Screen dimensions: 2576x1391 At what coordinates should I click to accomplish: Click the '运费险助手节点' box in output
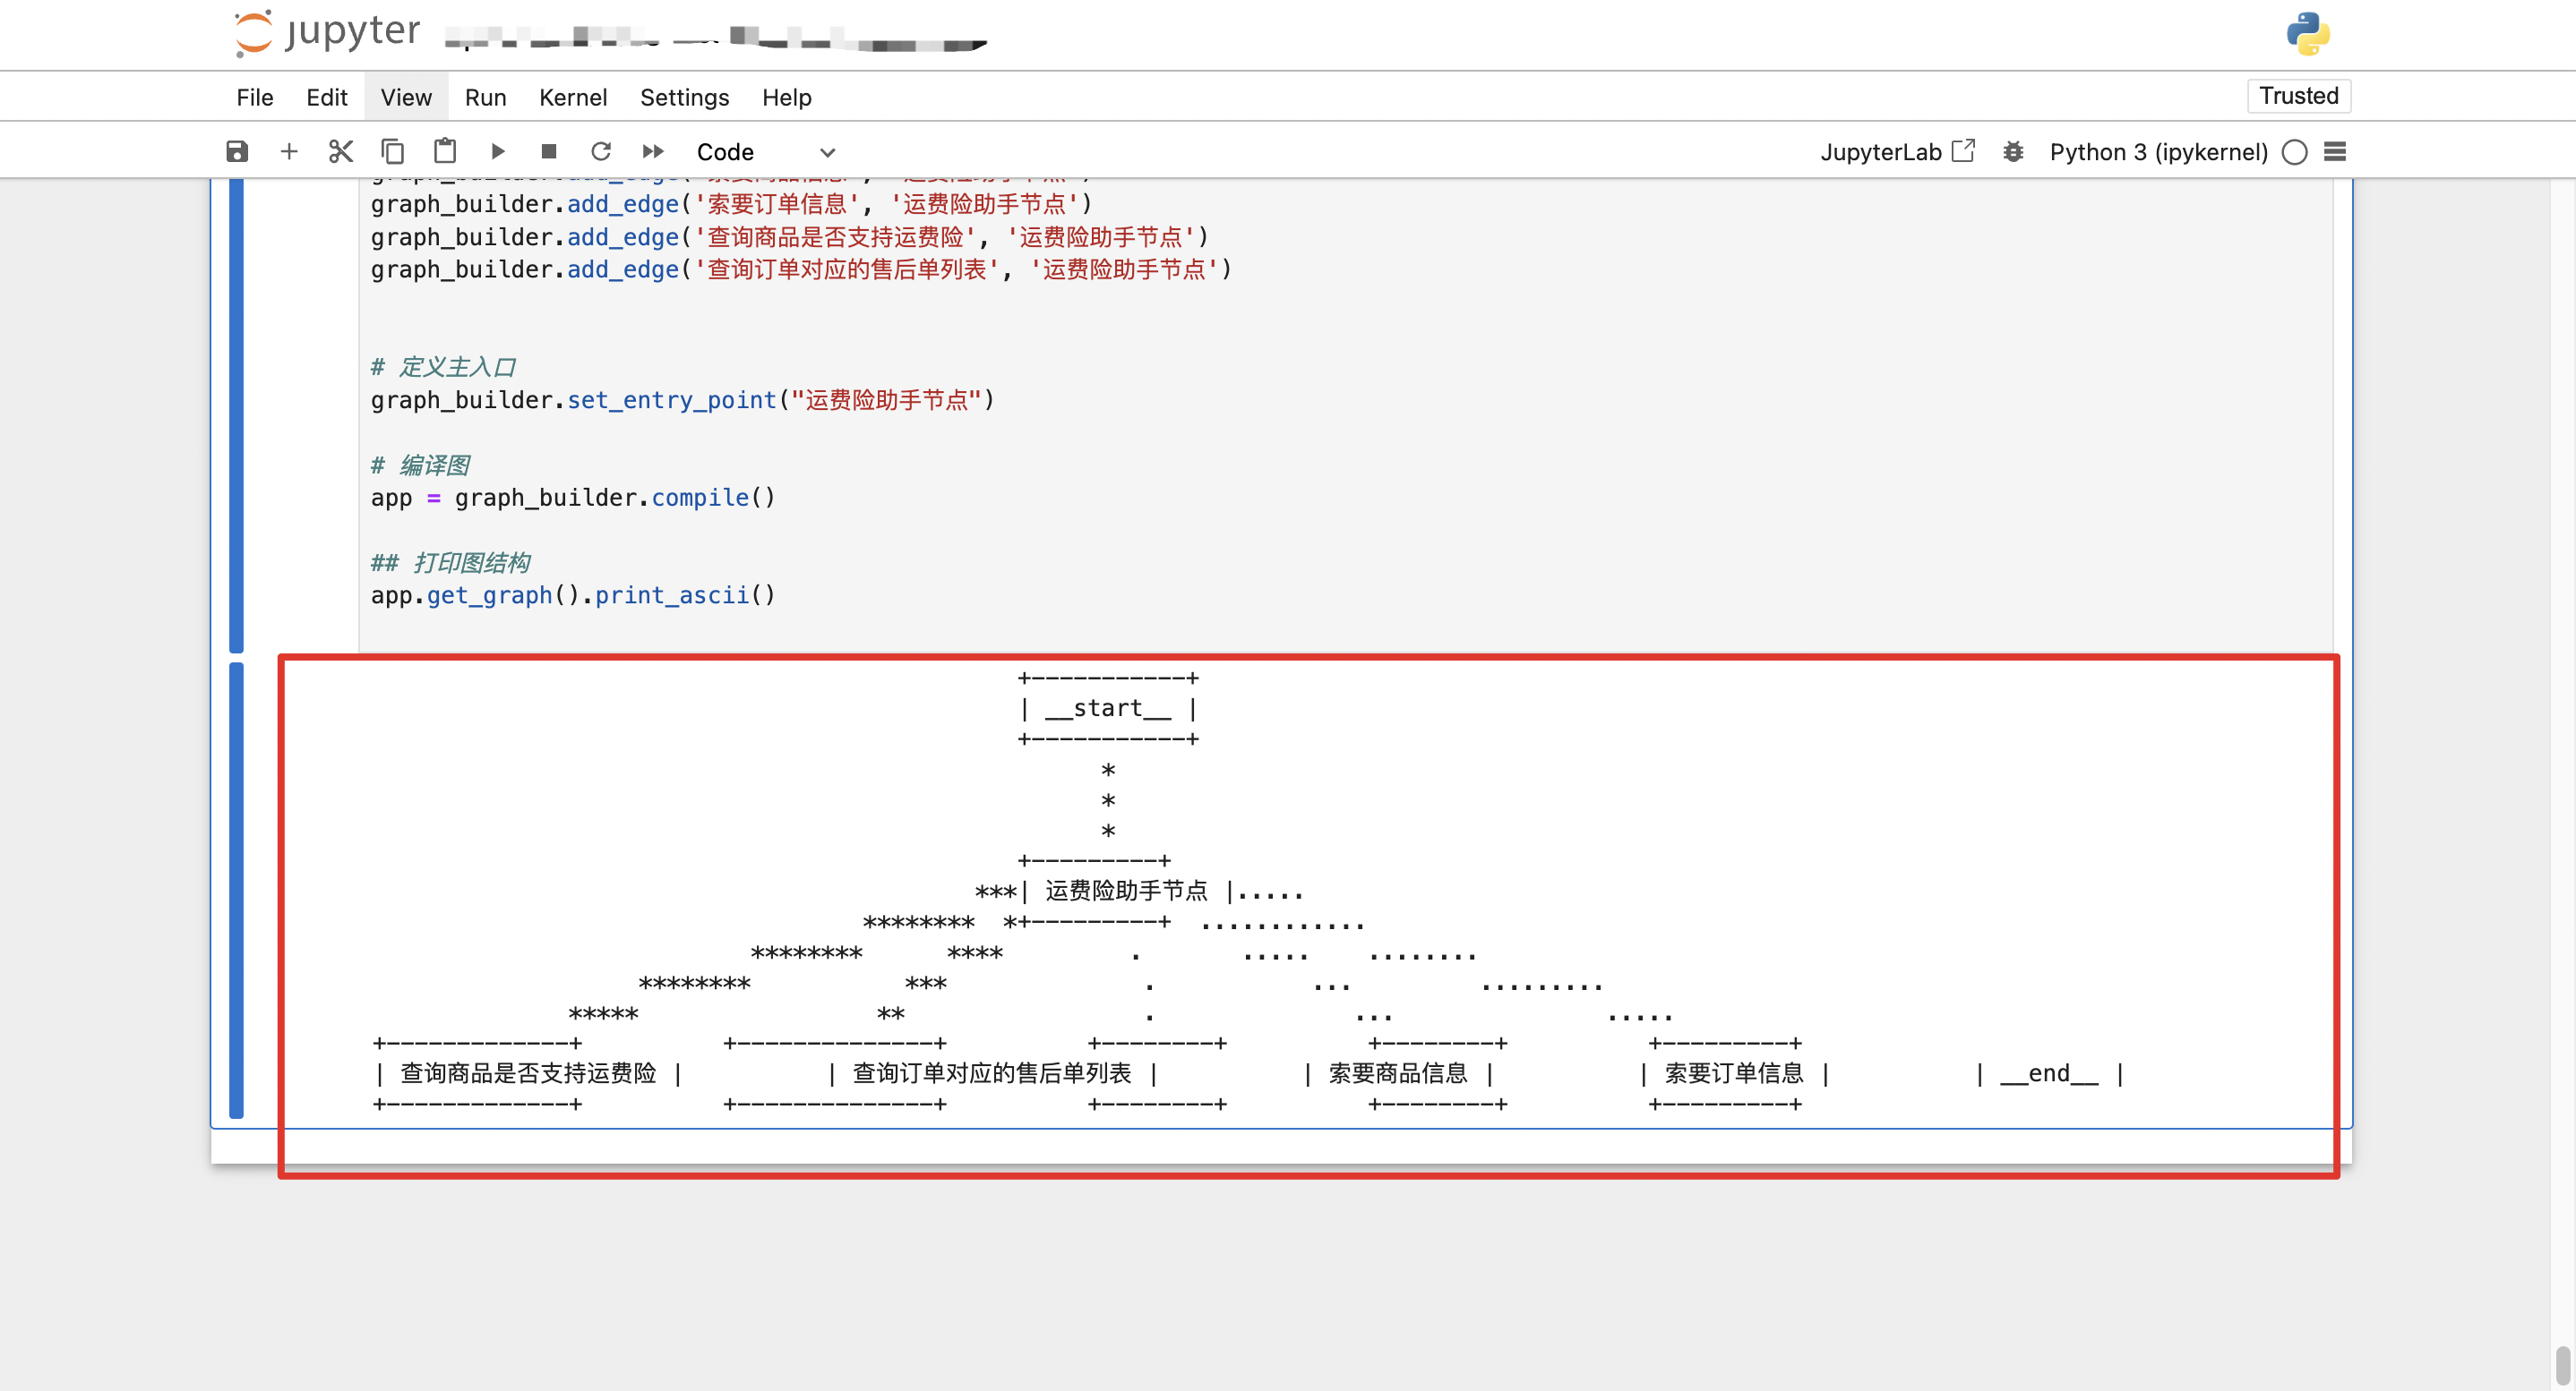click(x=1127, y=891)
